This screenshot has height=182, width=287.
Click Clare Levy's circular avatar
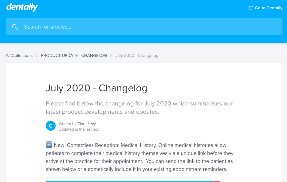[50, 126]
